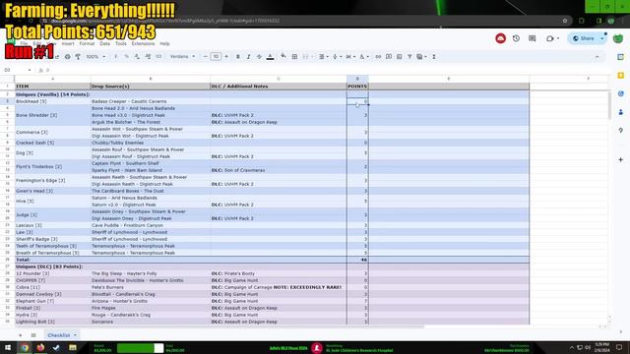Open the fill color bucket

[x=283, y=57]
